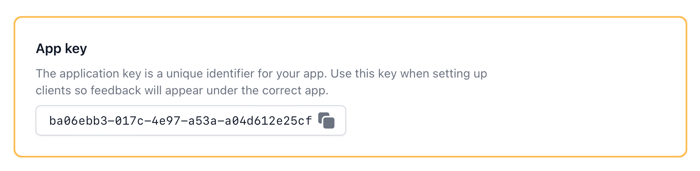This screenshot has width=700, height=171.
Task: Click the overlapping squares copy icon
Action: coord(326,120)
